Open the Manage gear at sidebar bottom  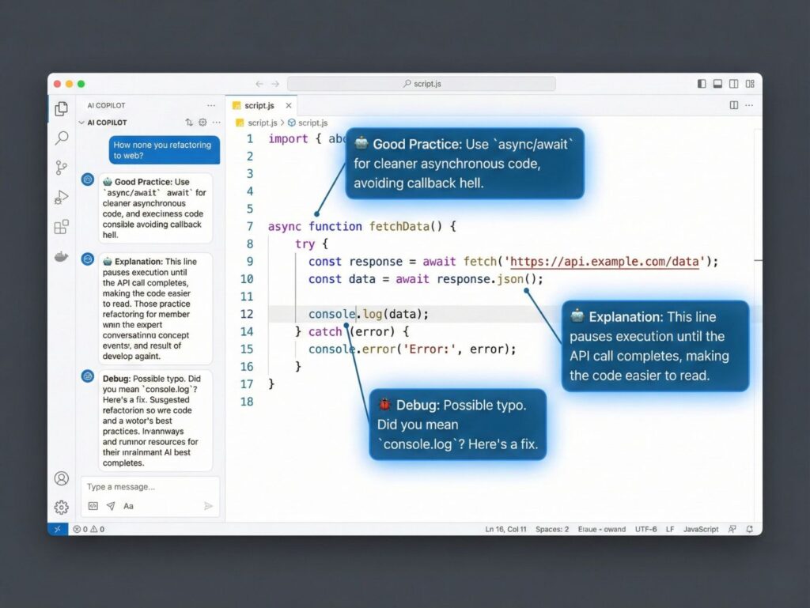coord(61,508)
